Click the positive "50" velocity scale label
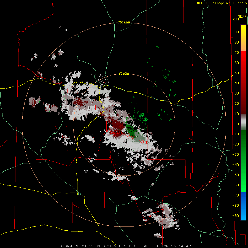 pos(237,73)
